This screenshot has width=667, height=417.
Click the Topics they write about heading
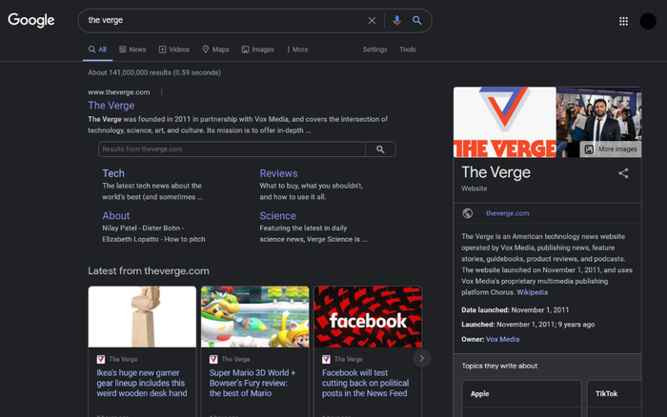point(499,366)
